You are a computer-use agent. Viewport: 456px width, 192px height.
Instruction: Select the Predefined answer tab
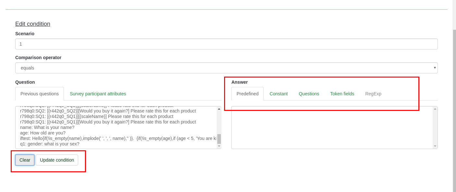point(247,94)
